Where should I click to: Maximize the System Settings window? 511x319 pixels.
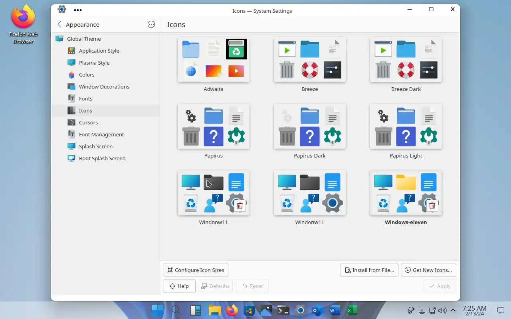point(431,9)
